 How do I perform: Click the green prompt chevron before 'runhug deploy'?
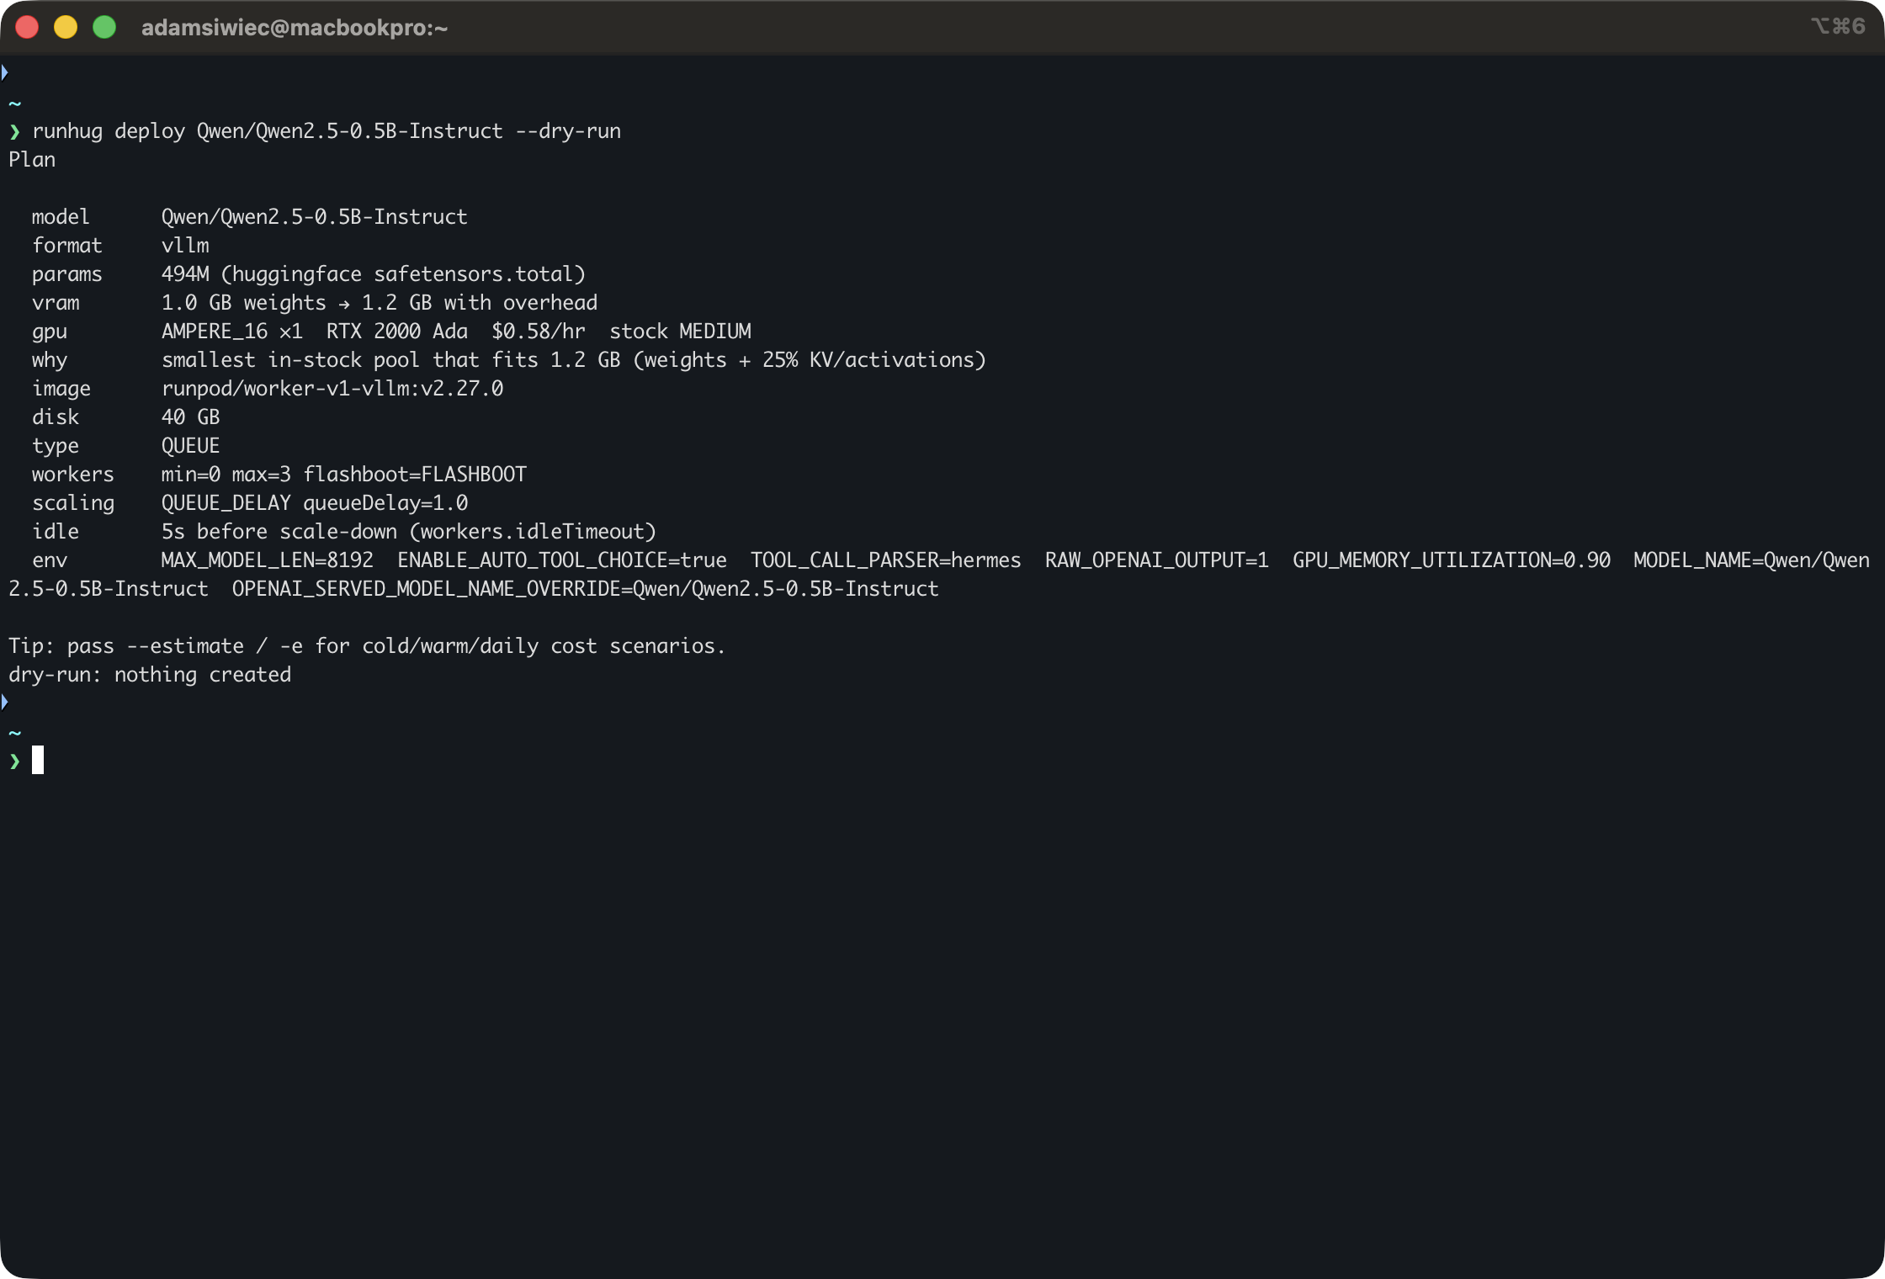(14, 131)
